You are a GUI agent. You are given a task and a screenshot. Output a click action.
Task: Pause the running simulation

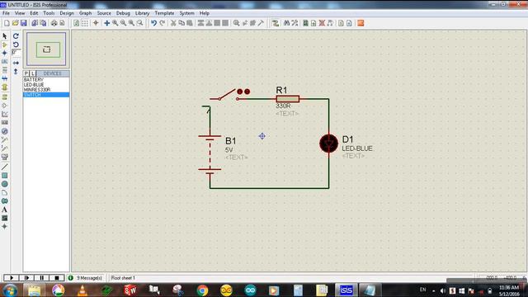(42, 278)
